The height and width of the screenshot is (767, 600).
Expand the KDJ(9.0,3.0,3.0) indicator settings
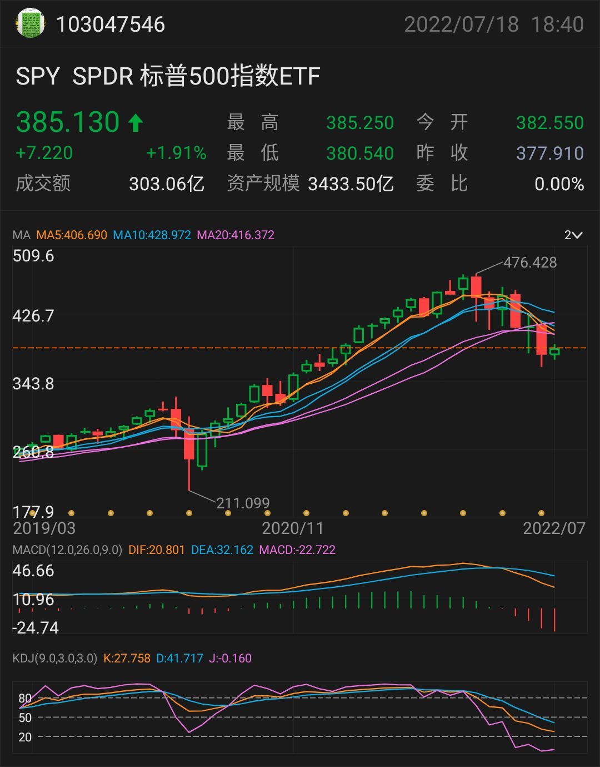[x=55, y=658]
